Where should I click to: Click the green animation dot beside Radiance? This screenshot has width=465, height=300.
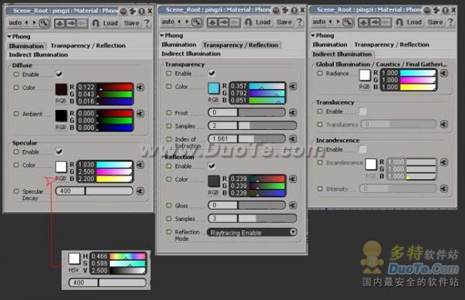click(x=320, y=73)
